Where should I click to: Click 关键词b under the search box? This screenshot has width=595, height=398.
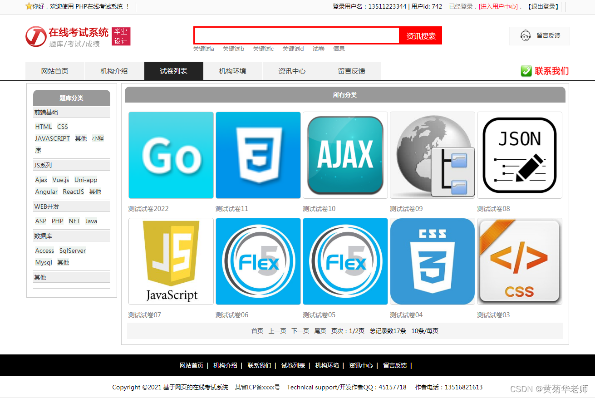click(x=233, y=49)
